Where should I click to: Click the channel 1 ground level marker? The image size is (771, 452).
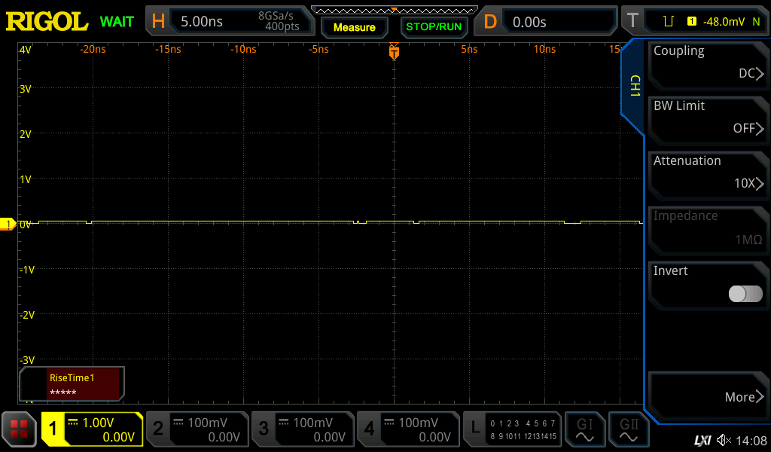pos(8,224)
